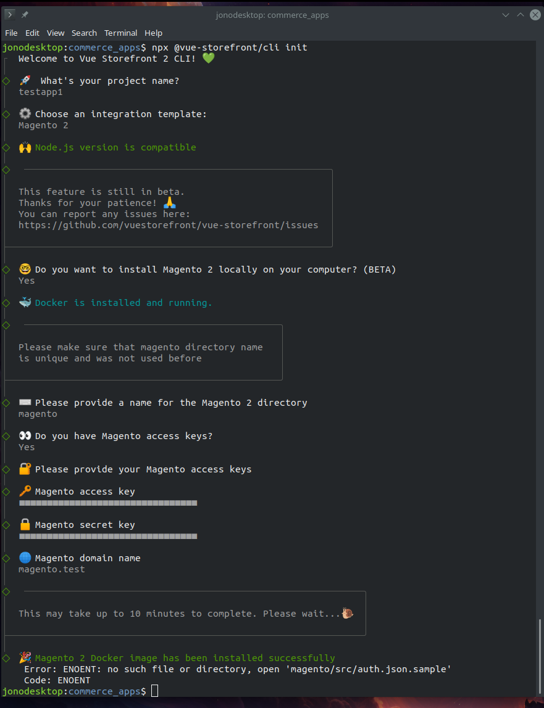Click the cursor at the bottom prompt
This screenshot has width=544, height=708.
(154, 691)
